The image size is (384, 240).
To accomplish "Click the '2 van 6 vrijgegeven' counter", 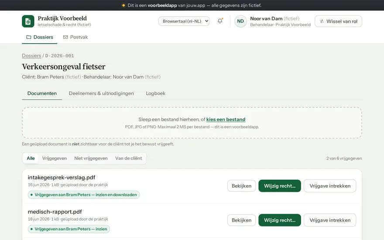I will pyautogui.click(x=344, y=158).
